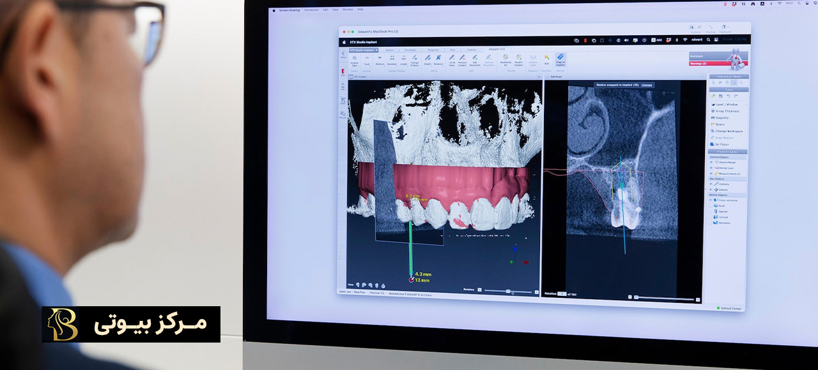The height and width of the screenshot is (370, 818).
Task: Toggle visibility of Sleeves
Action: pos(711,189)
